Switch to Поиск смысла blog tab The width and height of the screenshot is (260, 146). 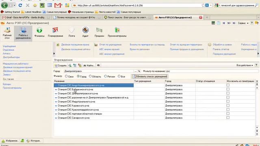click(127, 17)
